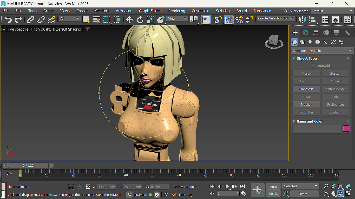Open the Compound Objects category dropdown
The height and width of the screenshot is (199, 355).
click(322, 51)
